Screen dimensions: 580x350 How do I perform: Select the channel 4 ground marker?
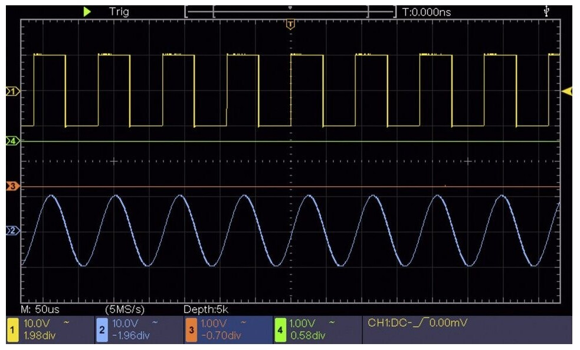(12, 141)
